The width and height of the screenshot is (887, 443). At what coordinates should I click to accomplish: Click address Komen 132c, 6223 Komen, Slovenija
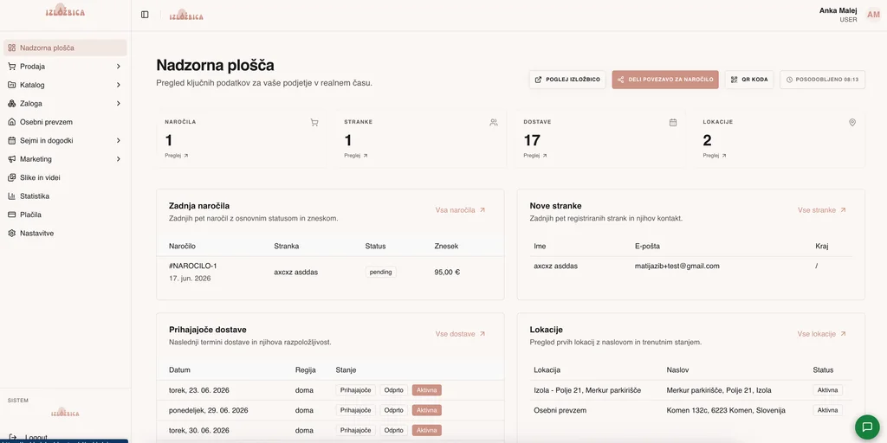coord(726,410)
